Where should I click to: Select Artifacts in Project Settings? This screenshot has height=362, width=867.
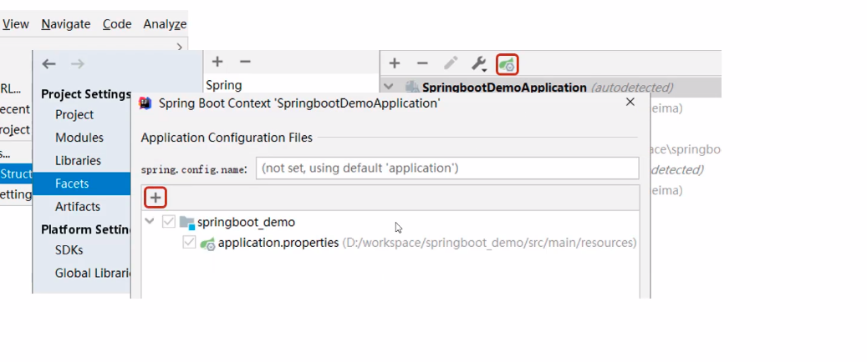click(78, 206)
